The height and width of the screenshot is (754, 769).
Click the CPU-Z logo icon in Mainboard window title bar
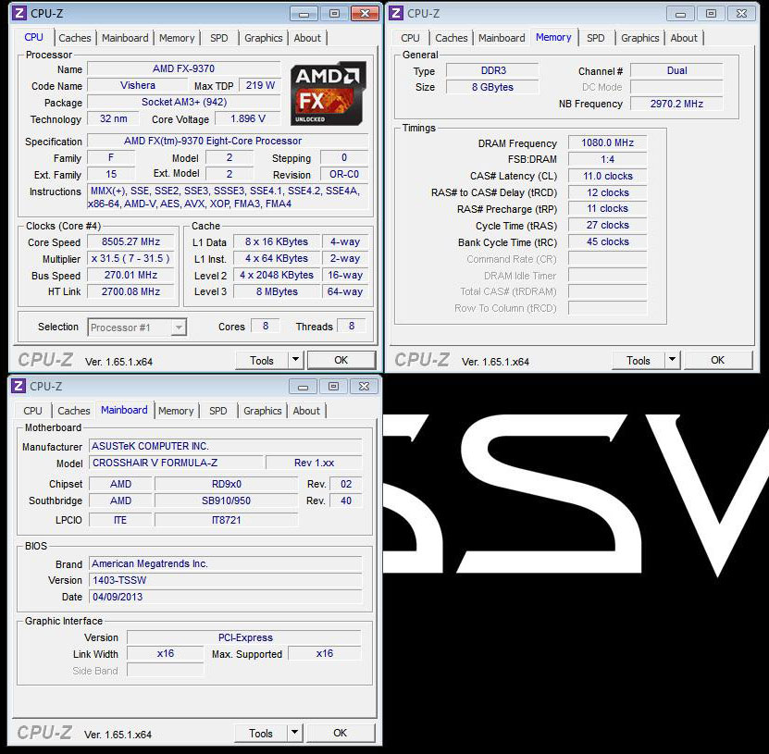pyautogui.click(x=19, y=387)
